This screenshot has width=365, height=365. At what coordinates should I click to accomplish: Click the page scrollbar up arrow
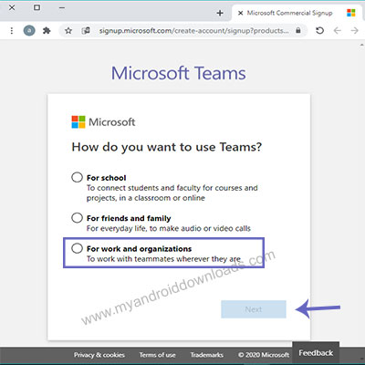(361, 45)
